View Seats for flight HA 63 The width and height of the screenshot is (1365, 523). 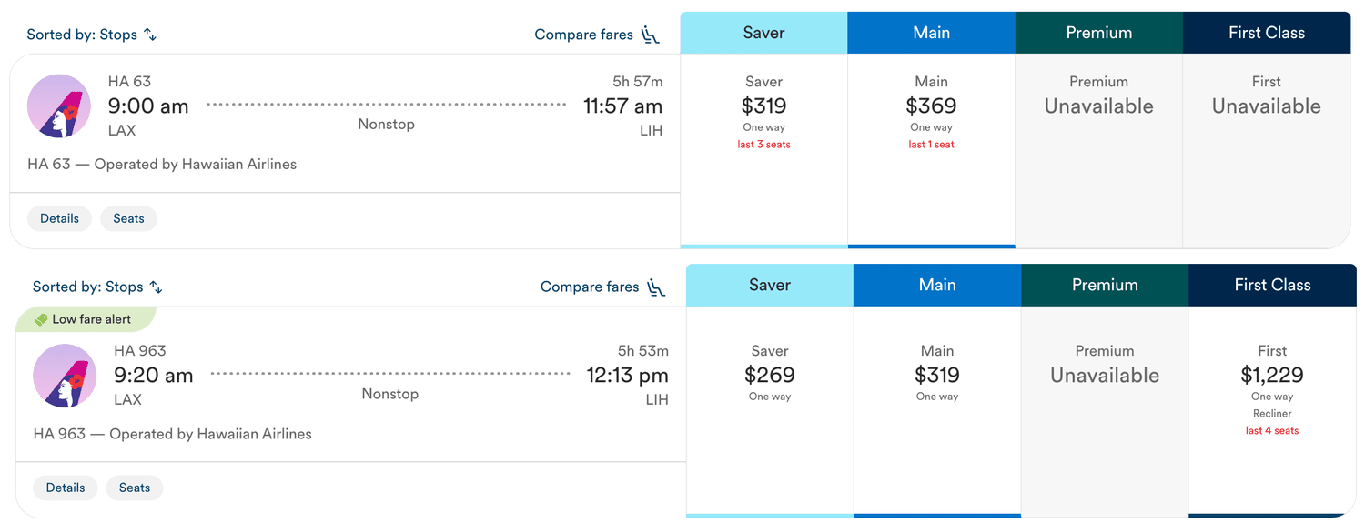(x=128, y=218)
